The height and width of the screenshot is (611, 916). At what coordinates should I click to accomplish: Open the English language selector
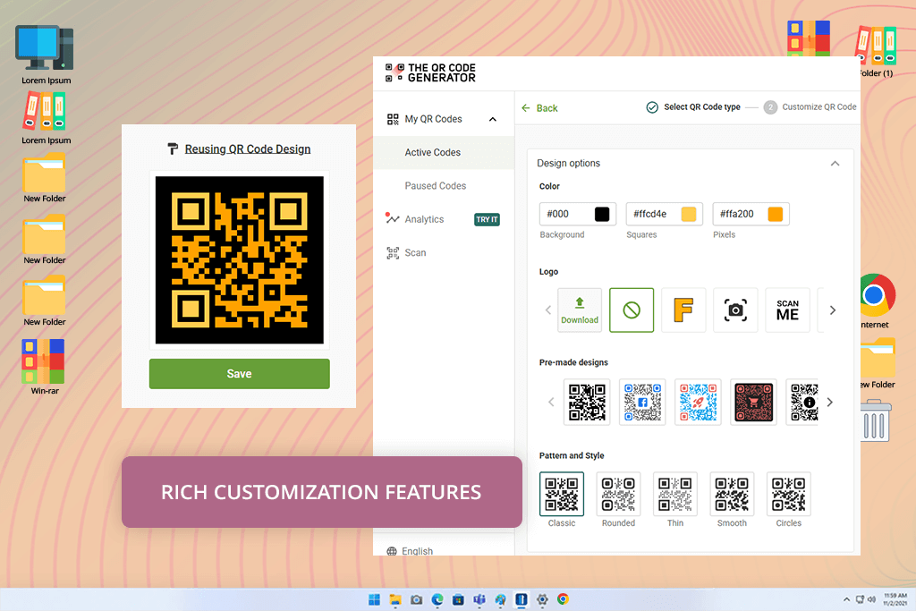(x=410, y=551)
